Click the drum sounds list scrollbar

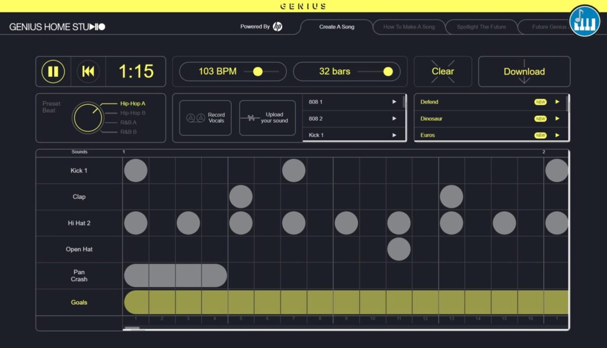click(404, 102)
